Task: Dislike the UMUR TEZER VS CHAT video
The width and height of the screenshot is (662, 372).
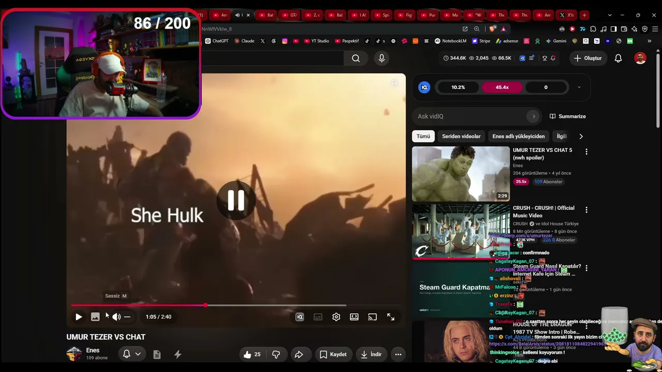Action: (276, 354)
